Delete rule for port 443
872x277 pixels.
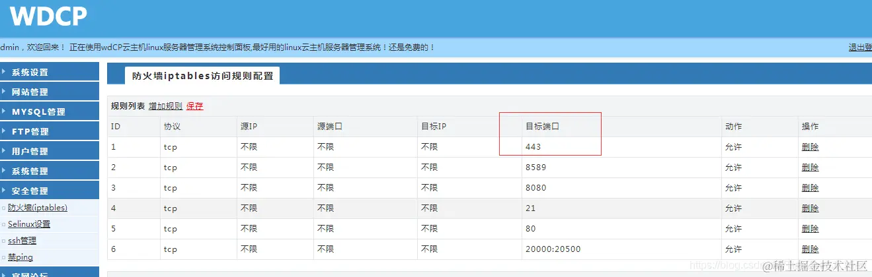[x=810, y=147]
